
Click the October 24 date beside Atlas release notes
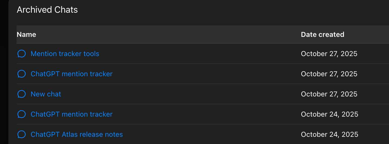coord(329,134)
